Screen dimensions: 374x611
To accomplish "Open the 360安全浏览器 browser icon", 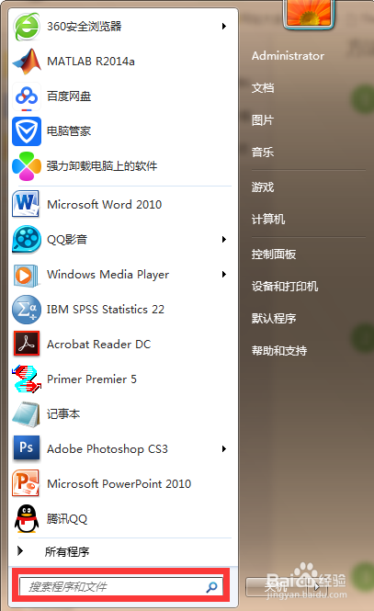I will coord(27,27).
